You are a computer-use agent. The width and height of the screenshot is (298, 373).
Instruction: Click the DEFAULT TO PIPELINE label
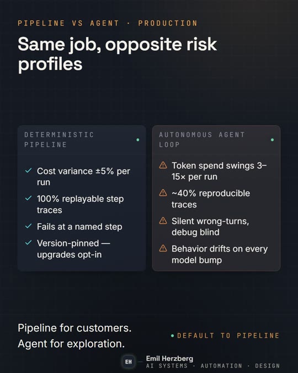coord(228,335)
